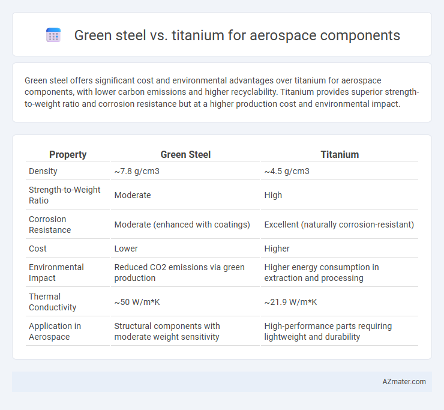Viewport: 444px width, 410px height.
Task: Click 'Reduced CO2 emissions via green production' cell
Action: click(179, 273)
